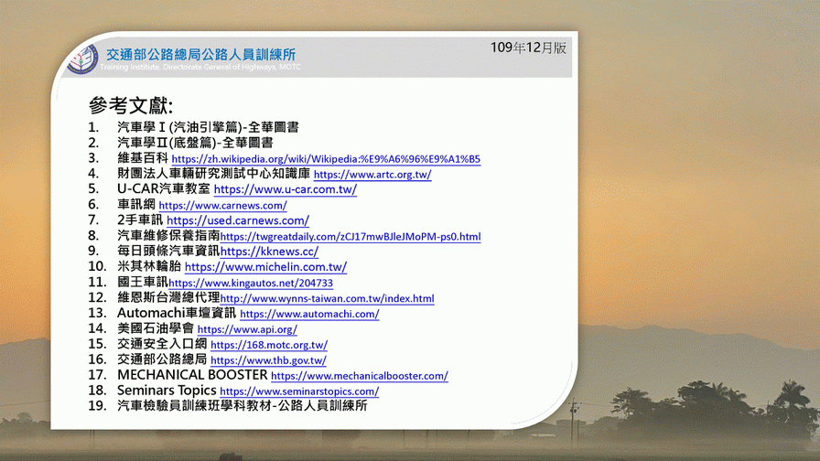Open the U-CAR www.u-car.com.tw link
The height and width of the screenshot is (461, 820).
pyautogui.click(x=285, y=190)
